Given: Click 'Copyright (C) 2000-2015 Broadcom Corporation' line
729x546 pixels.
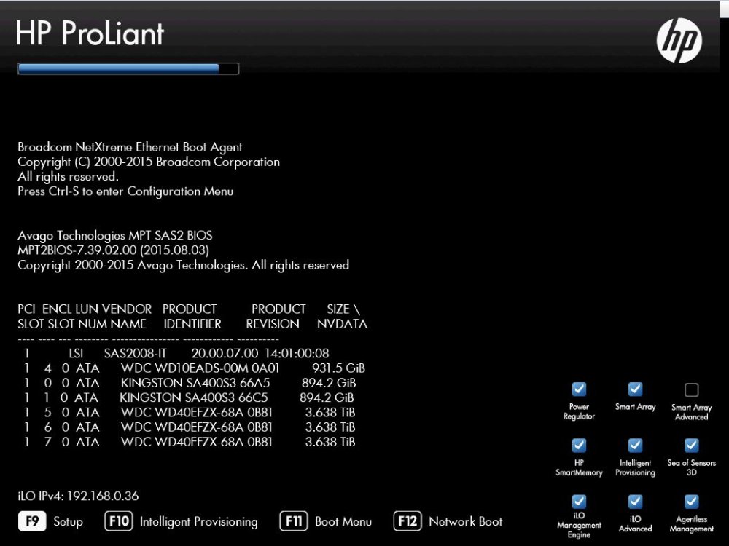Looking at the screenshot, I should pyautogui.click(x=149, y=162).
